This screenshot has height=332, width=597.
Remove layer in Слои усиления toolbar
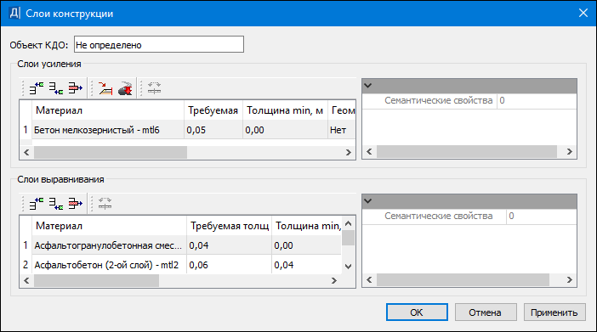click(x=76, y=88)
